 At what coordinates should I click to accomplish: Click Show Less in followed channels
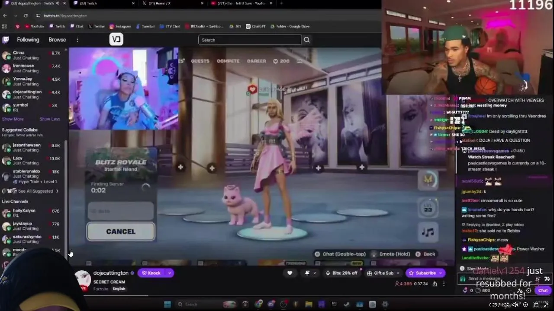tap(50, 119)
